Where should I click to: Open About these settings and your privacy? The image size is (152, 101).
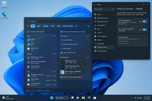click(x=129, y=39)
